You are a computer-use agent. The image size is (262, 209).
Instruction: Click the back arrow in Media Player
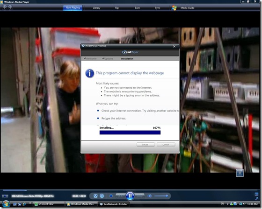click(4, 7)
